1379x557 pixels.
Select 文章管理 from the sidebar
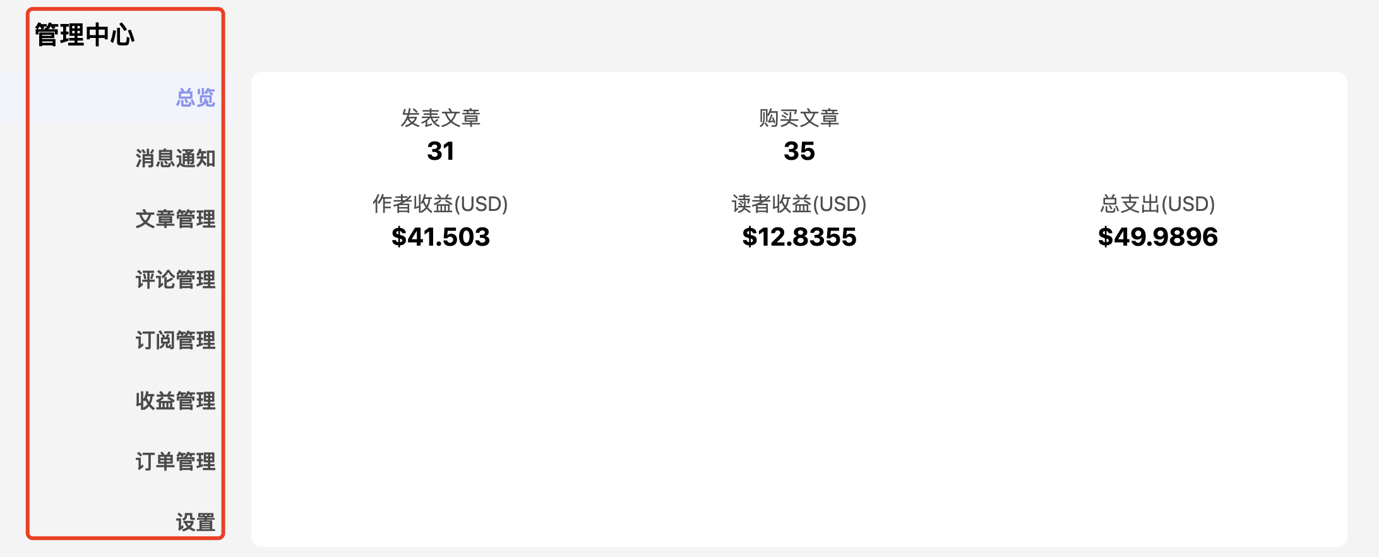175,219
